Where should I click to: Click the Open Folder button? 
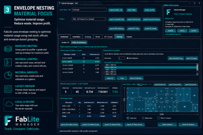click(132, 10)
